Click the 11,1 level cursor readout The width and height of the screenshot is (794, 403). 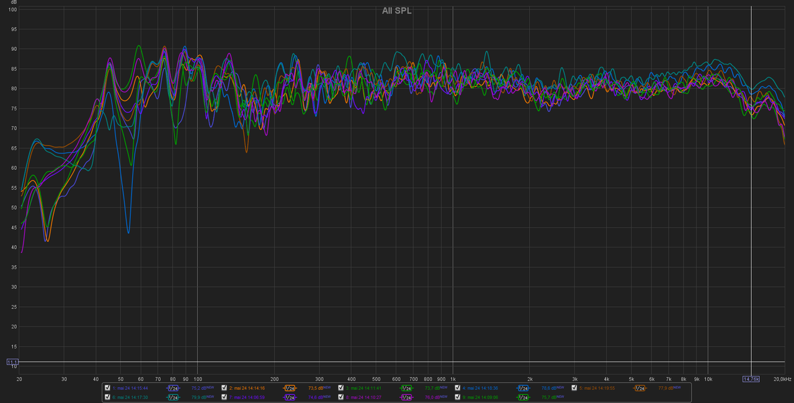tap(12, 361)
